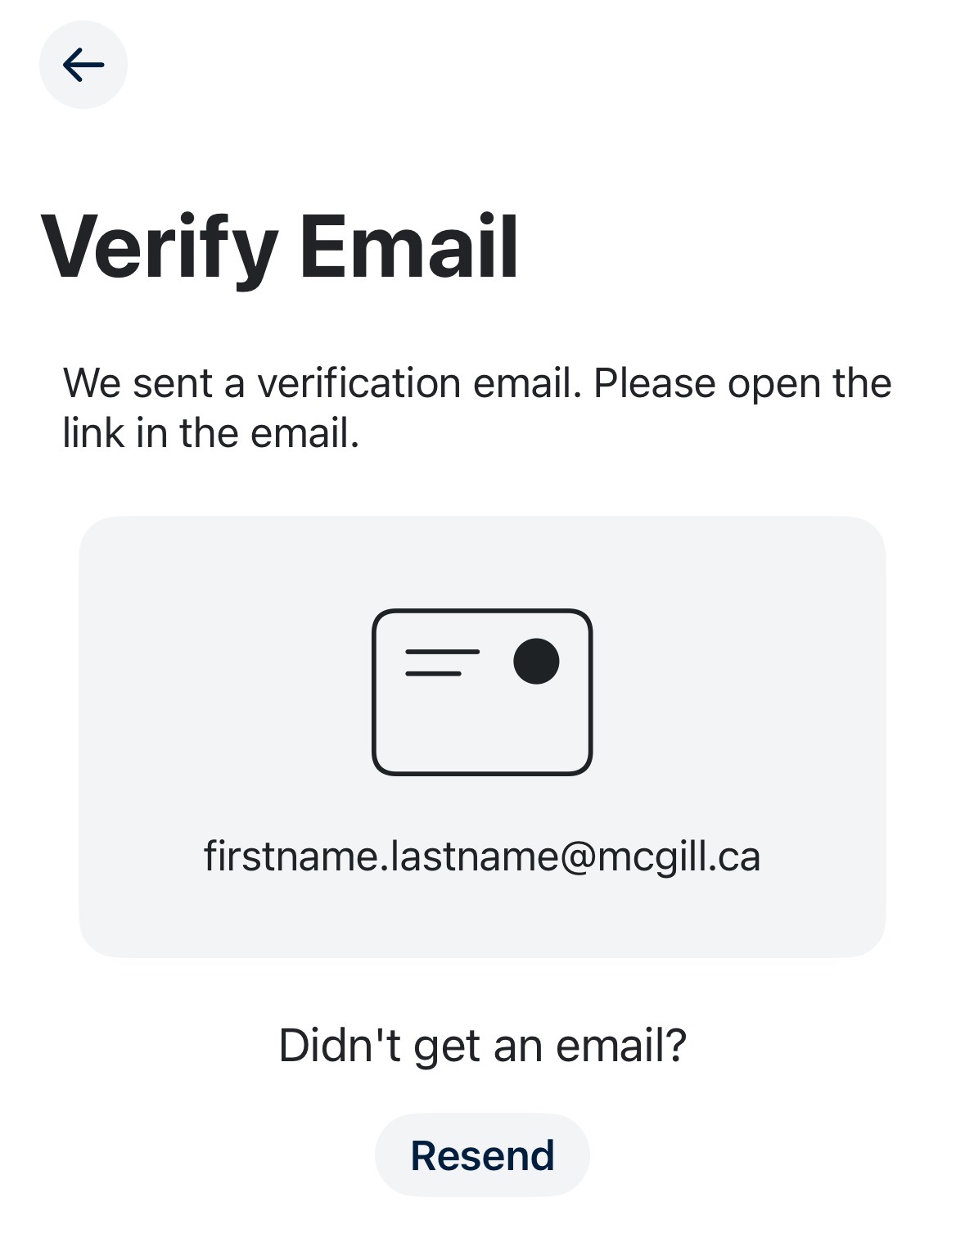Click the "Verify Email" heading
The image size is (965, 1252).
(279, 246)
